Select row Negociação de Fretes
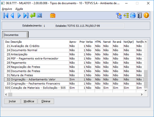The height and width of the screenshot is (117, 154). click(x=74, y=67)
